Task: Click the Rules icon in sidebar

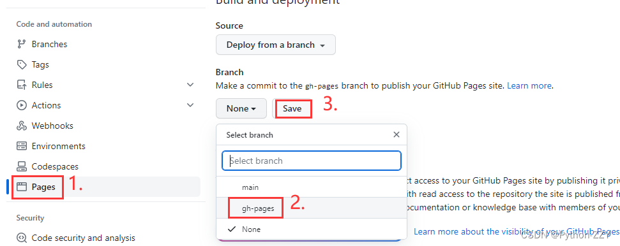Action: click(21, 85)
